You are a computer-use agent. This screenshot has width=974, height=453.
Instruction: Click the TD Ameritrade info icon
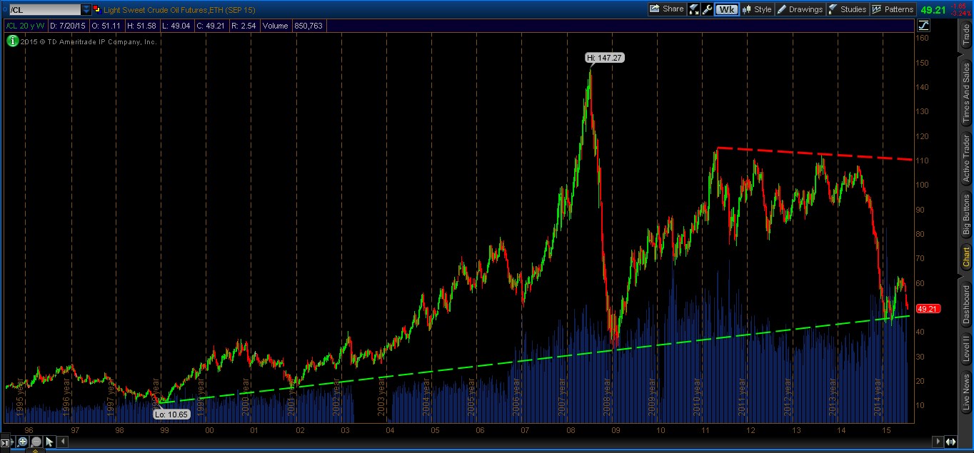[12, 41]
